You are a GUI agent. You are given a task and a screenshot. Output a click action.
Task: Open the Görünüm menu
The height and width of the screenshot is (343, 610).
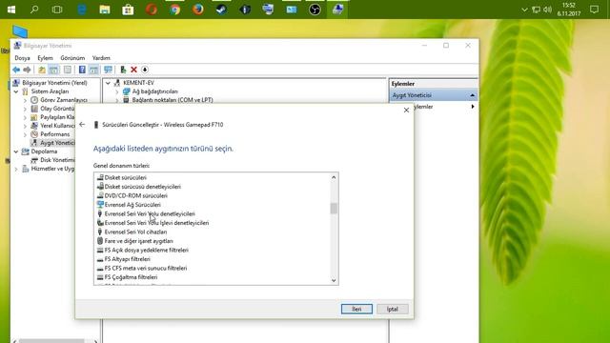point(72,58)
